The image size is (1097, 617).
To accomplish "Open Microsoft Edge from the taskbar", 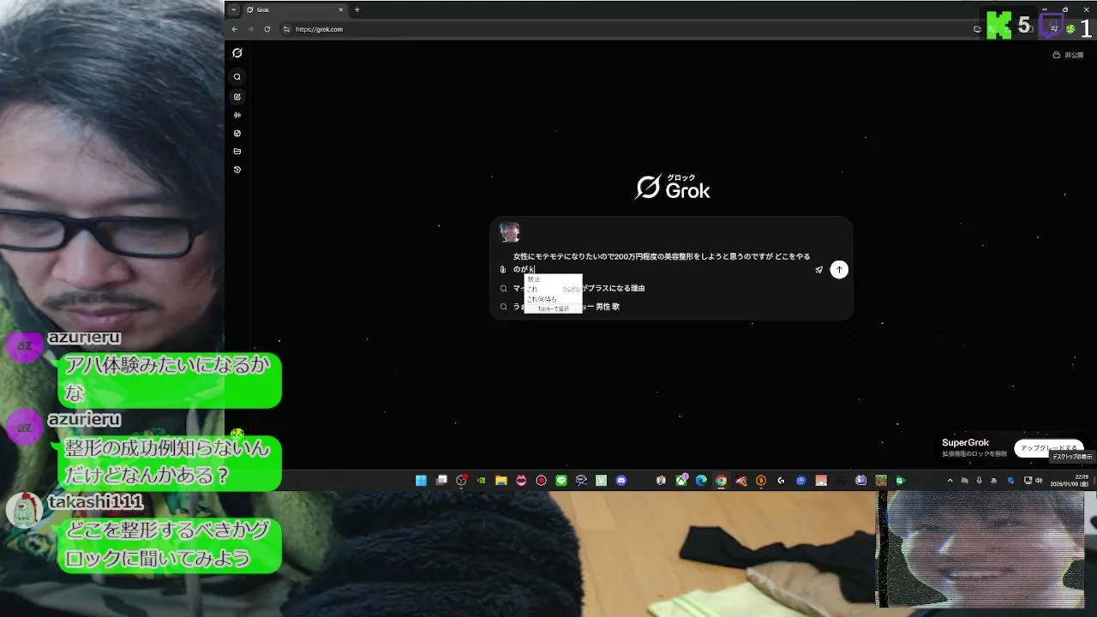I will tap(701, 481).
